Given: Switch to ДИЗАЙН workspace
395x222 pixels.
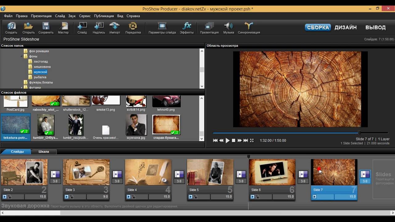Looking at the screenshot, I should (x=346, y=27).
